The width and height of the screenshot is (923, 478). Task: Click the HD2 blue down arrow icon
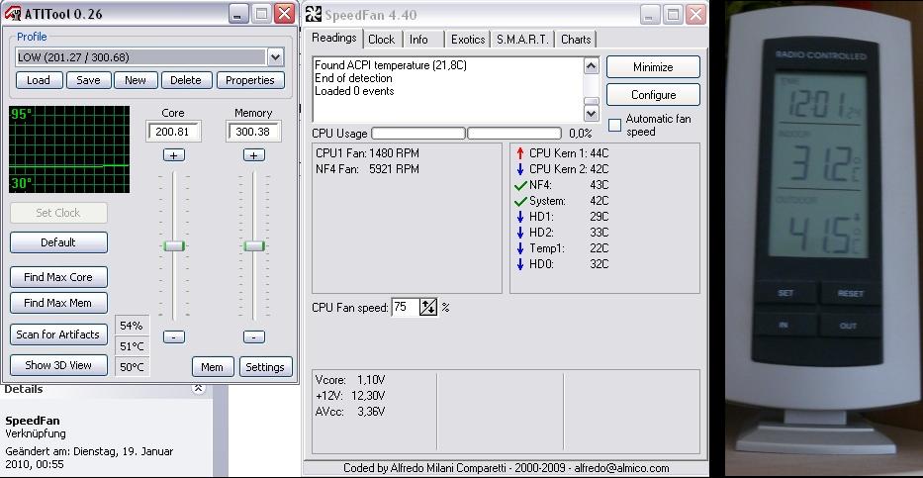[519, 233]
